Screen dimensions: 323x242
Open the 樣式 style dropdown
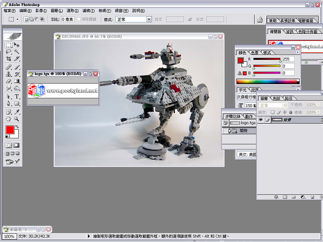134,19
